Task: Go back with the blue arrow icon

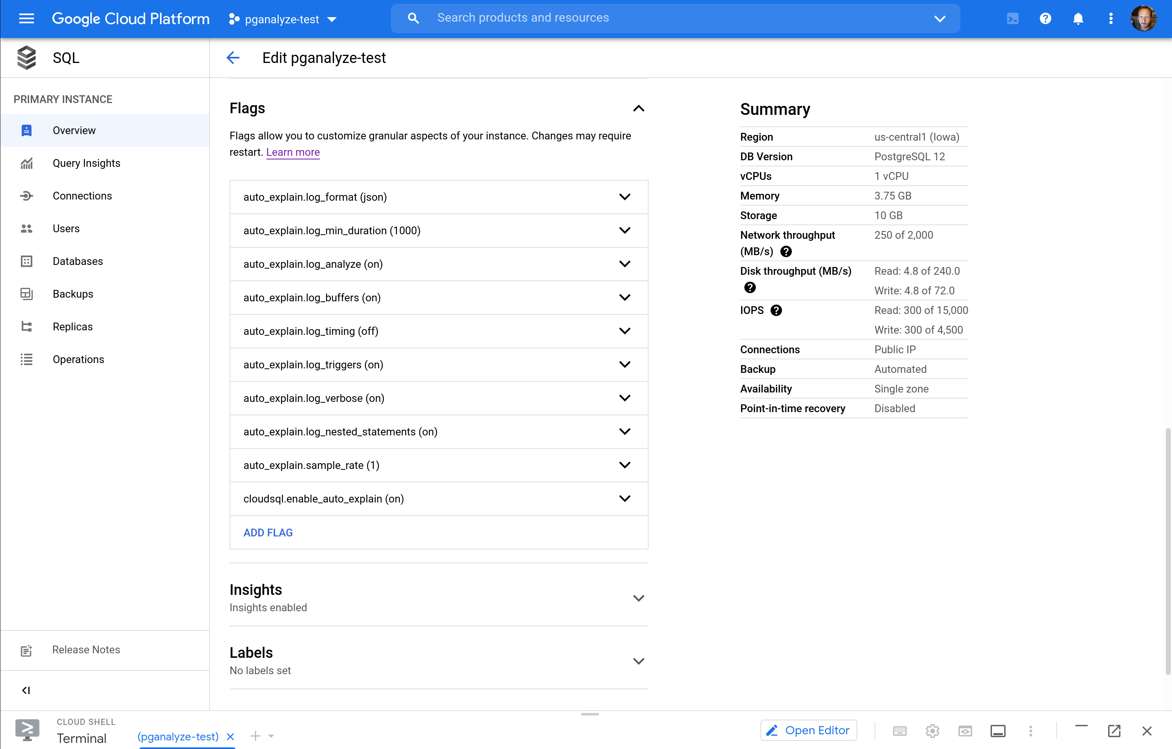Action: click(x=233, y=58)
